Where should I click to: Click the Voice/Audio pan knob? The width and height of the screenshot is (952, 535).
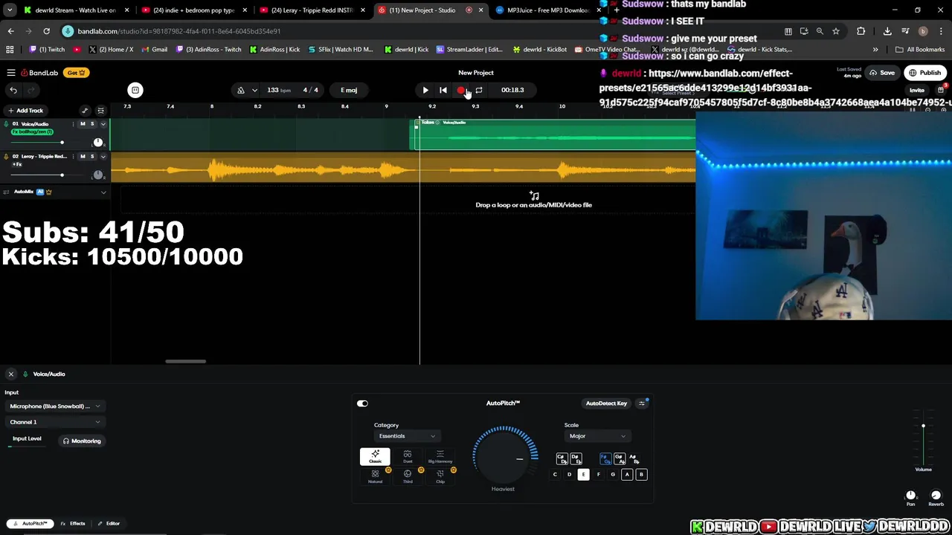[x=97, y=143]
